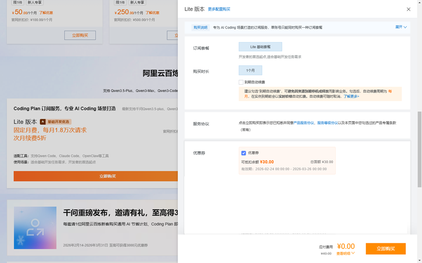This screenshot has width=422, height=263.
Task: Open the 服务等级协议 link
Action: click(x=327, y=123)
